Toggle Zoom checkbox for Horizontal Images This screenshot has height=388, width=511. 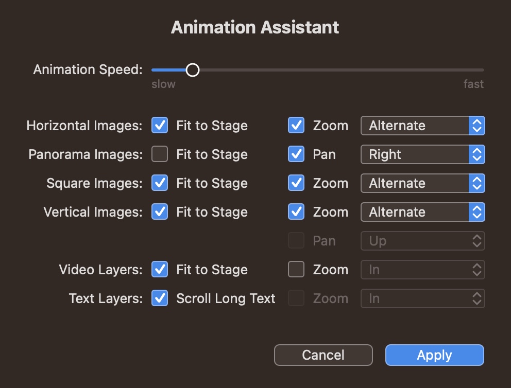pyautogui.click(x=296, y=126)
